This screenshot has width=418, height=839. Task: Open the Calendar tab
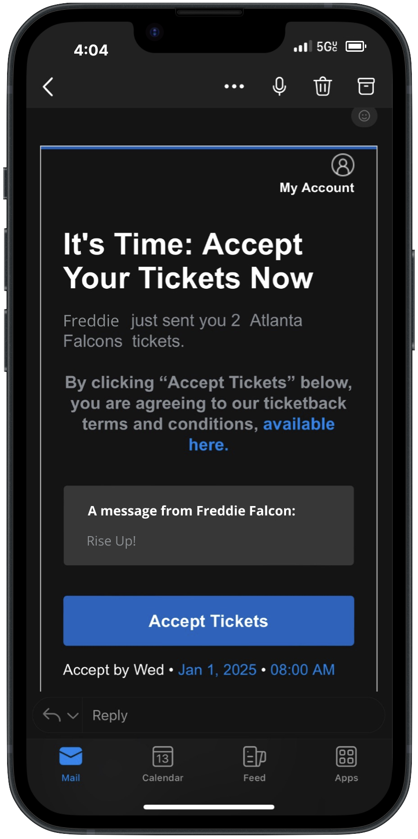[x=163, y=764]
